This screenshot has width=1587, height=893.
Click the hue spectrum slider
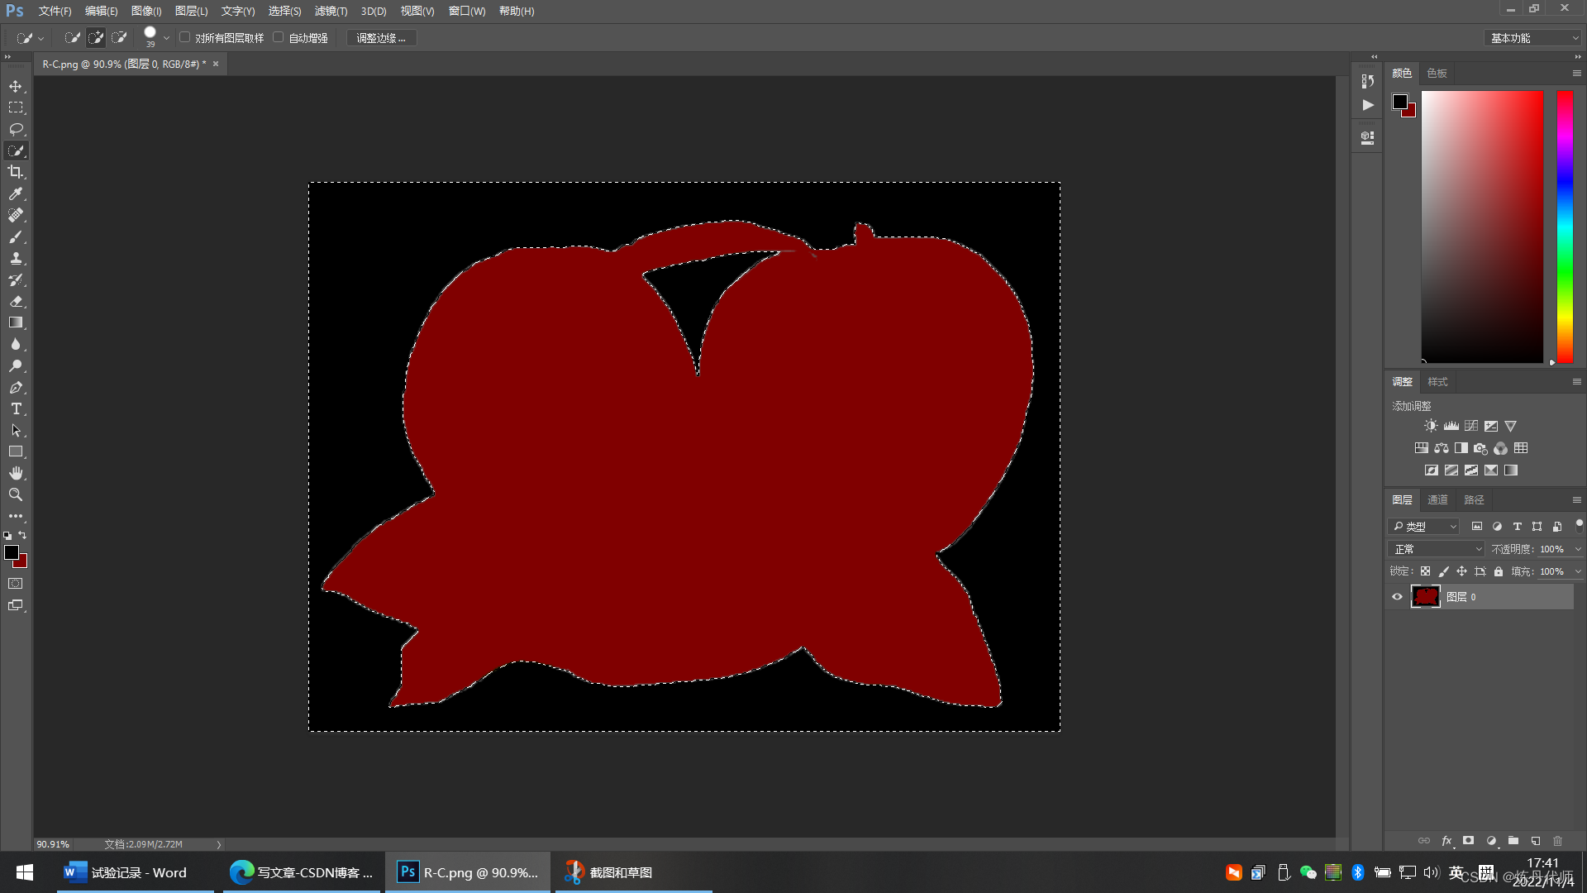coord(1565,227)
